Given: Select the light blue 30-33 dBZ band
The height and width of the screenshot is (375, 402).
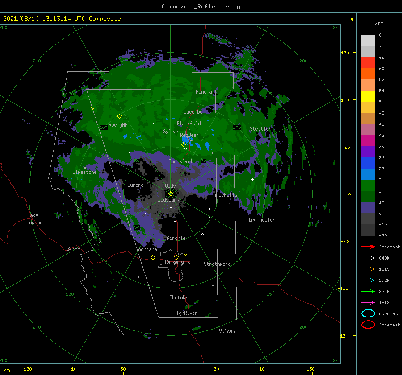Looking at the screenshot, I should point(368,174).
